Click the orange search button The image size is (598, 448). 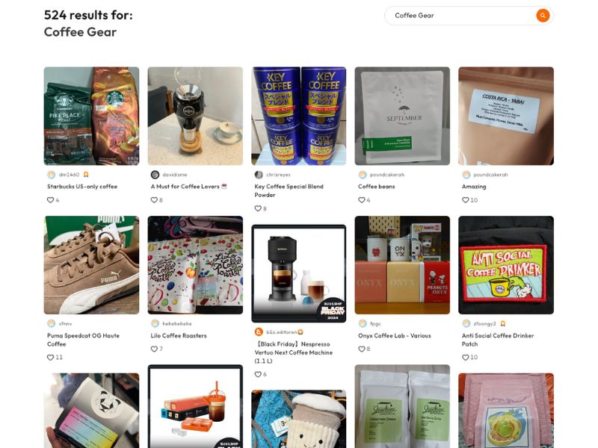[543, 16]
